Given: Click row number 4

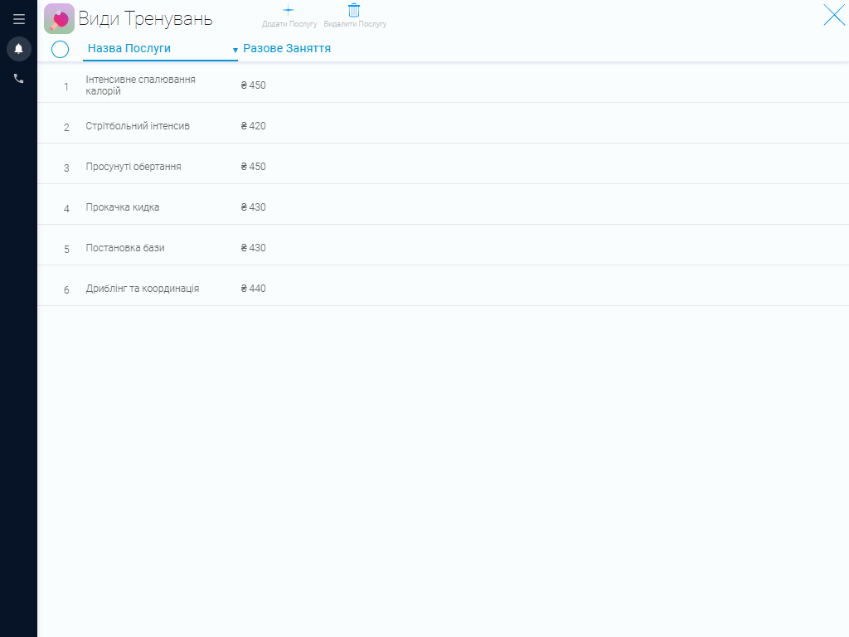Looking at the screenshot, I should click(66, 208).
